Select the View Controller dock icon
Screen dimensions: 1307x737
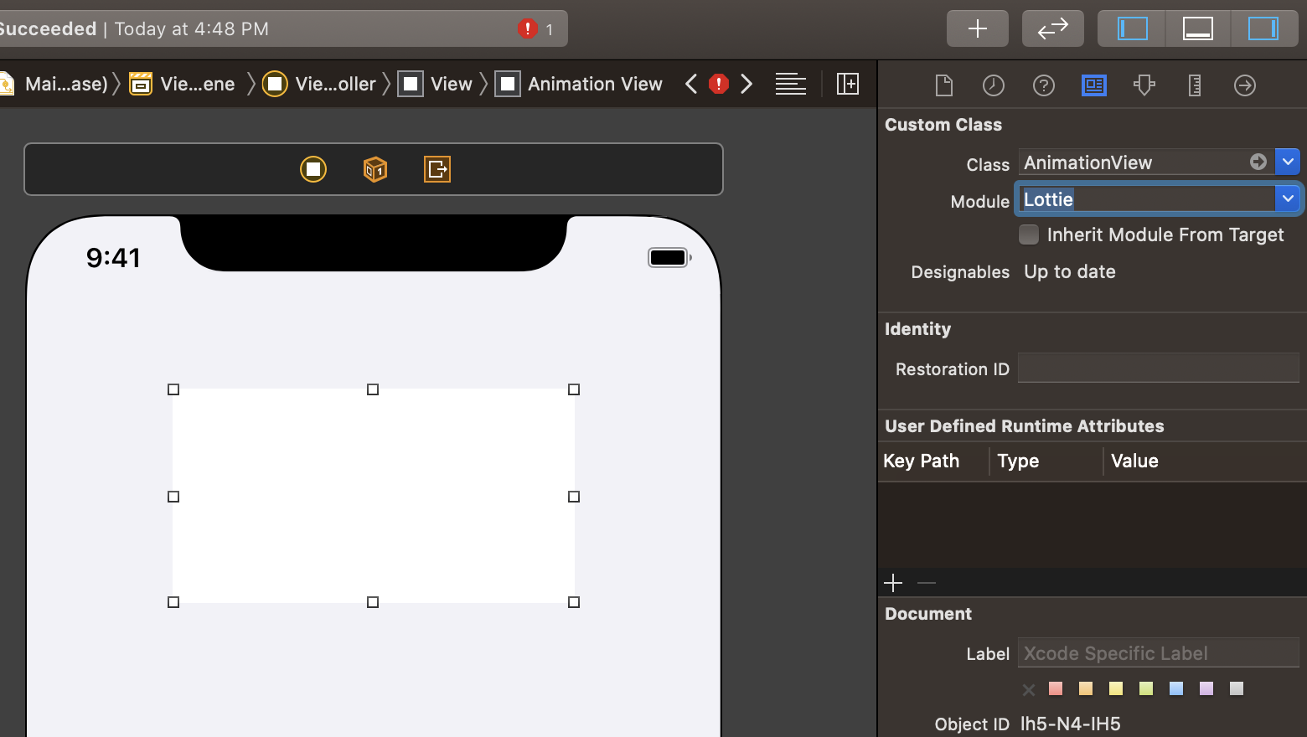click(x=313, y=169)
